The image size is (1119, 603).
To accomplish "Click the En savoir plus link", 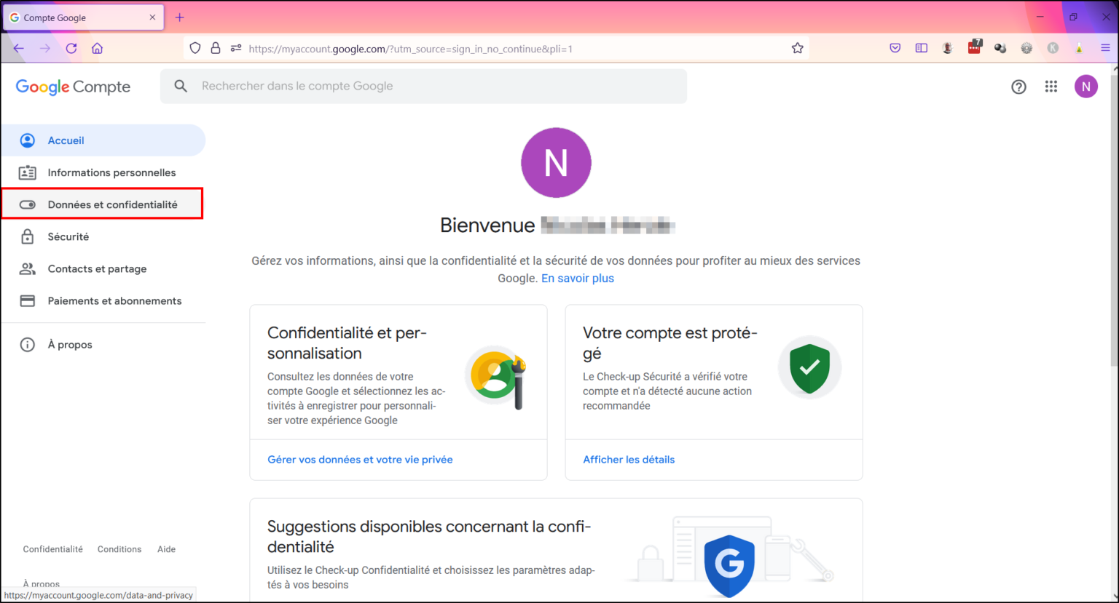I will point(578,279).
